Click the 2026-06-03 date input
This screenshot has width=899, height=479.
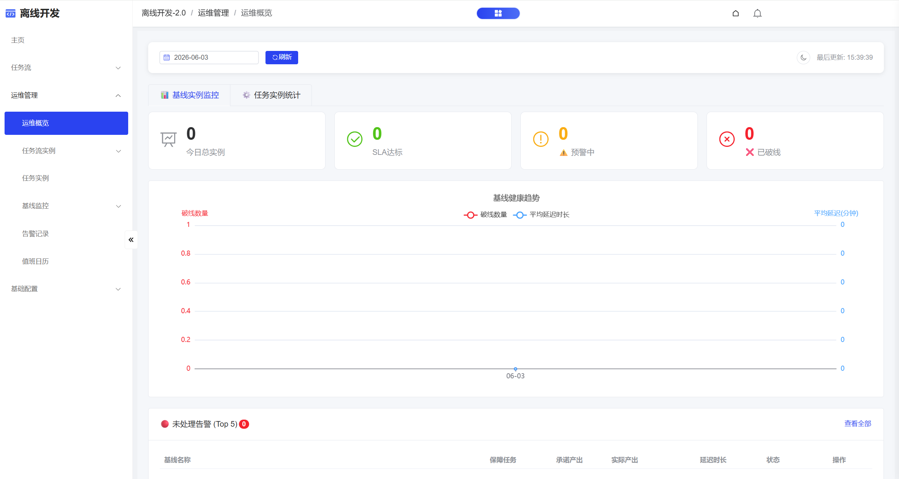[x=209, y=58]
